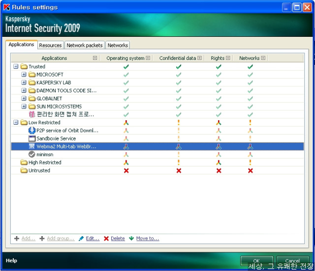
Task: Change minimsn Networks rule icon
Action: [x=250, y=155]
